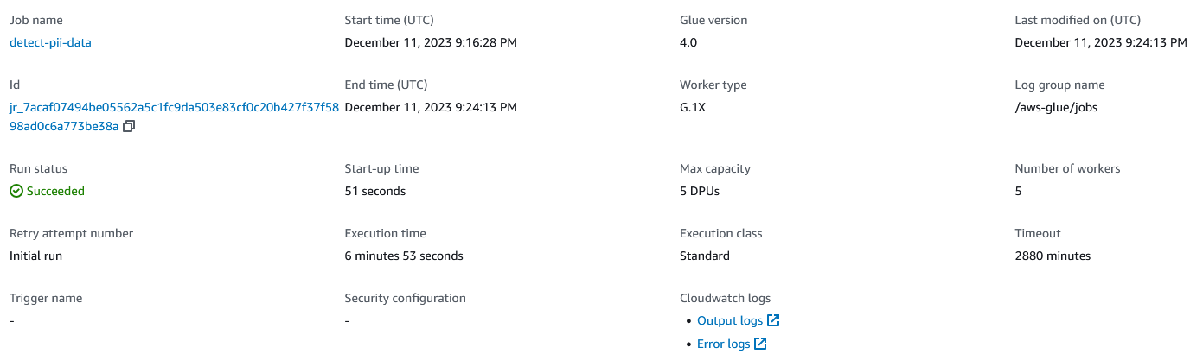The width and height of the screenshot is (1203, 360).
Task: Open the detect-pii-data job link
Action: 50,42
